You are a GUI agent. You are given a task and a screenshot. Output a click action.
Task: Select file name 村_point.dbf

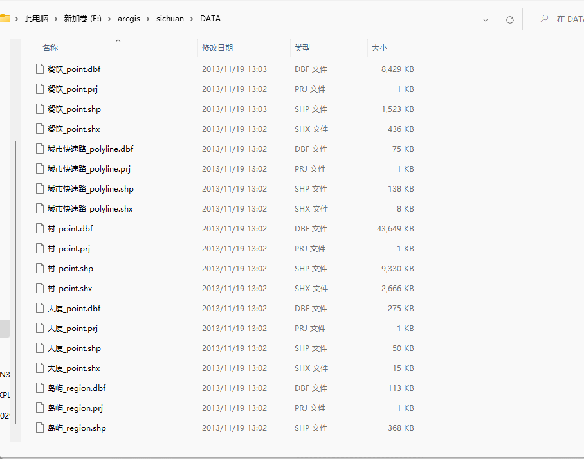(x=70, y=229)
